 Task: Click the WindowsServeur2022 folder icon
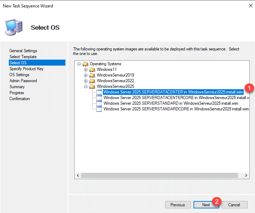(x=92, y=81)
